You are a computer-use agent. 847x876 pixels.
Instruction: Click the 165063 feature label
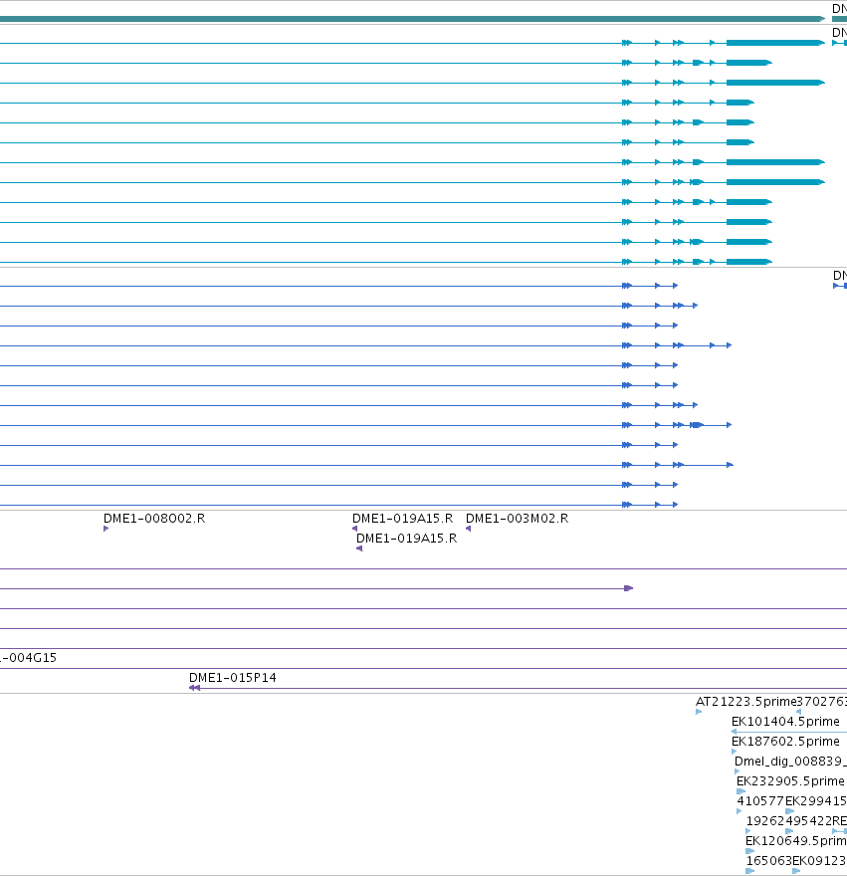(768, 861)
